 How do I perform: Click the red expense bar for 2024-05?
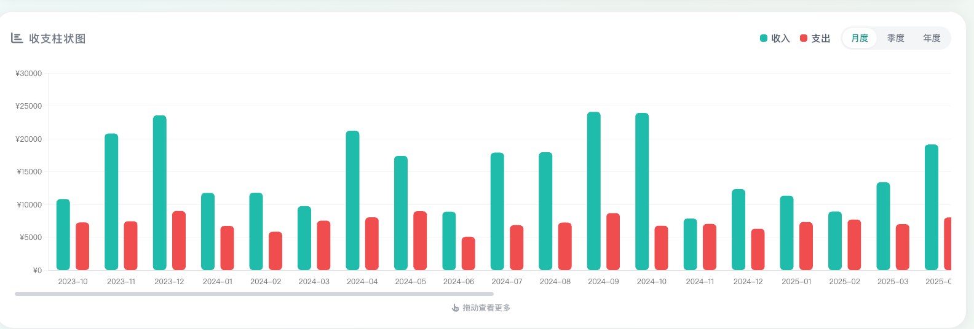(420, 241)
